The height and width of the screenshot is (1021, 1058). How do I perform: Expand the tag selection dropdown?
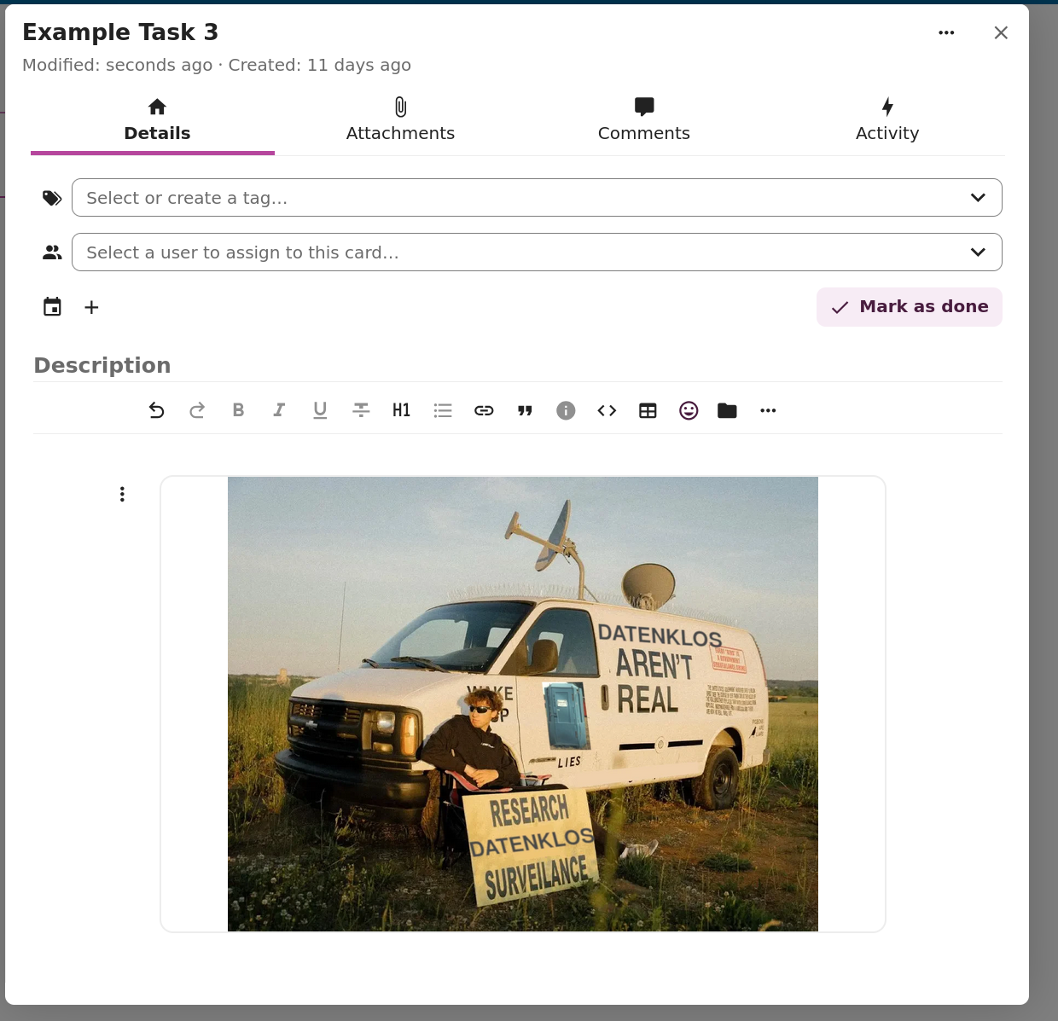978,198
